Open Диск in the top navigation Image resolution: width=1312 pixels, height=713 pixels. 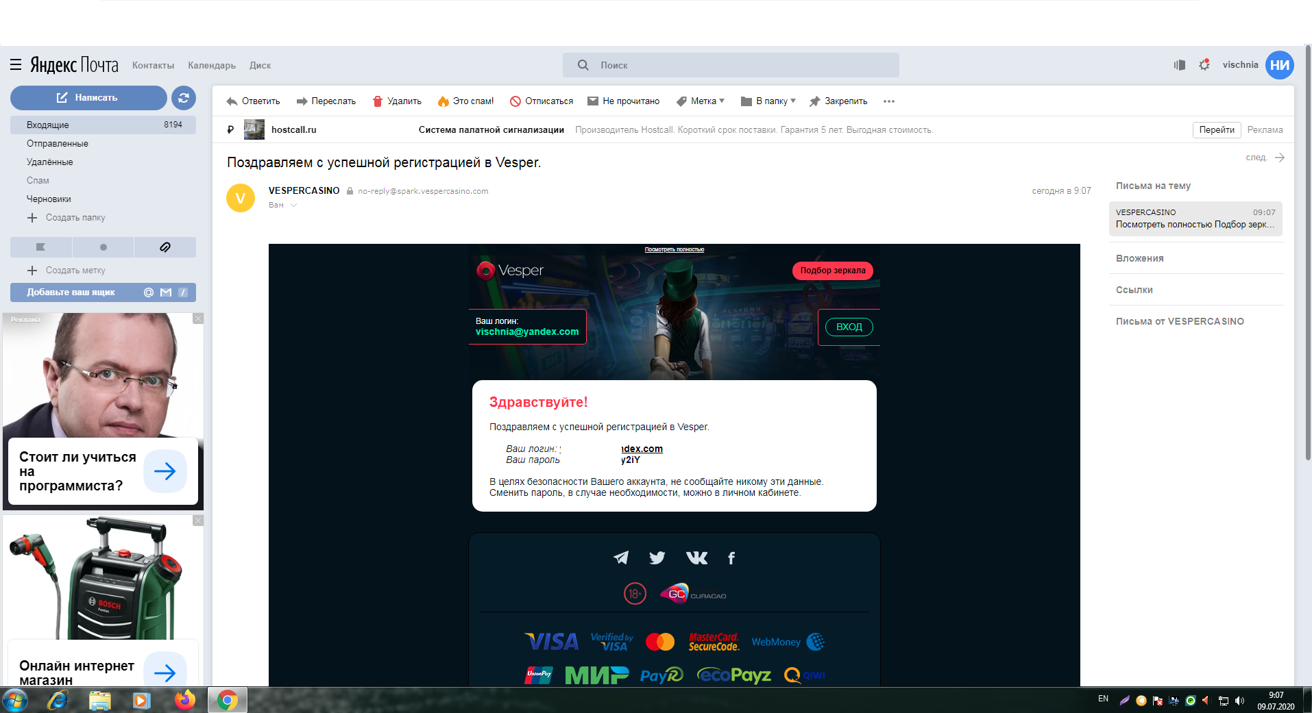click(260, 66)
